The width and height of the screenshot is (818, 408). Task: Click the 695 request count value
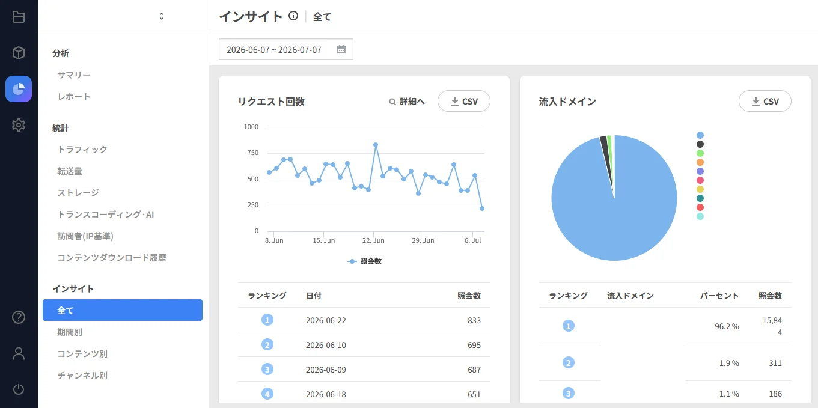tap(474, 345)
